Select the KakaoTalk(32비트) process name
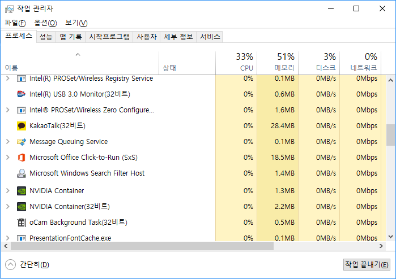This screenshot has height=279, width=396. click(x=57, y=126)
